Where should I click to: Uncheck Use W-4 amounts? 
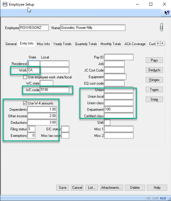tap(25, 103)
